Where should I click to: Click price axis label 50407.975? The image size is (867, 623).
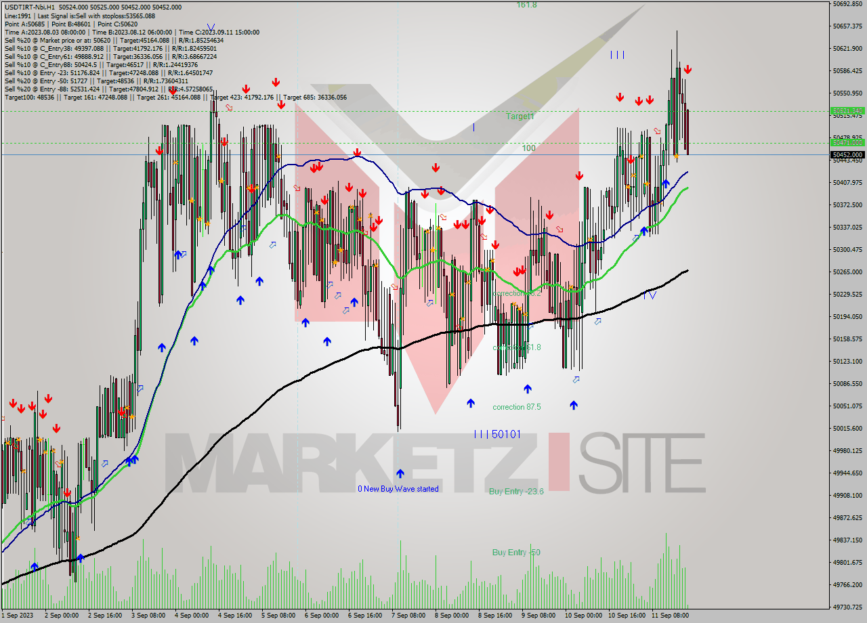coord(848,183)
